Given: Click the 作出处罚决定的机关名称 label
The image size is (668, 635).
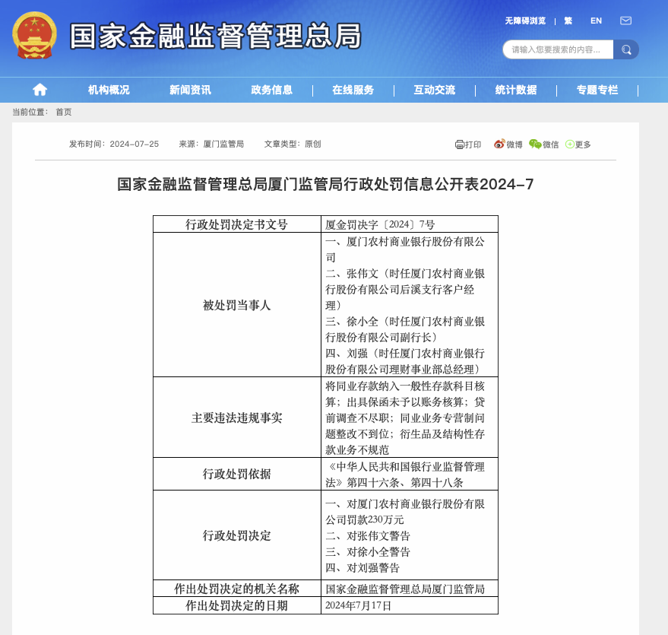Looking at the screenshot, I should pos(236,589).
